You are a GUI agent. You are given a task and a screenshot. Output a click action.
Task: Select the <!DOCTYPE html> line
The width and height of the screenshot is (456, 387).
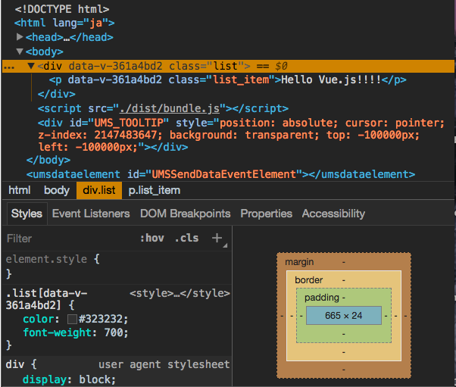[x=62, y=9]
